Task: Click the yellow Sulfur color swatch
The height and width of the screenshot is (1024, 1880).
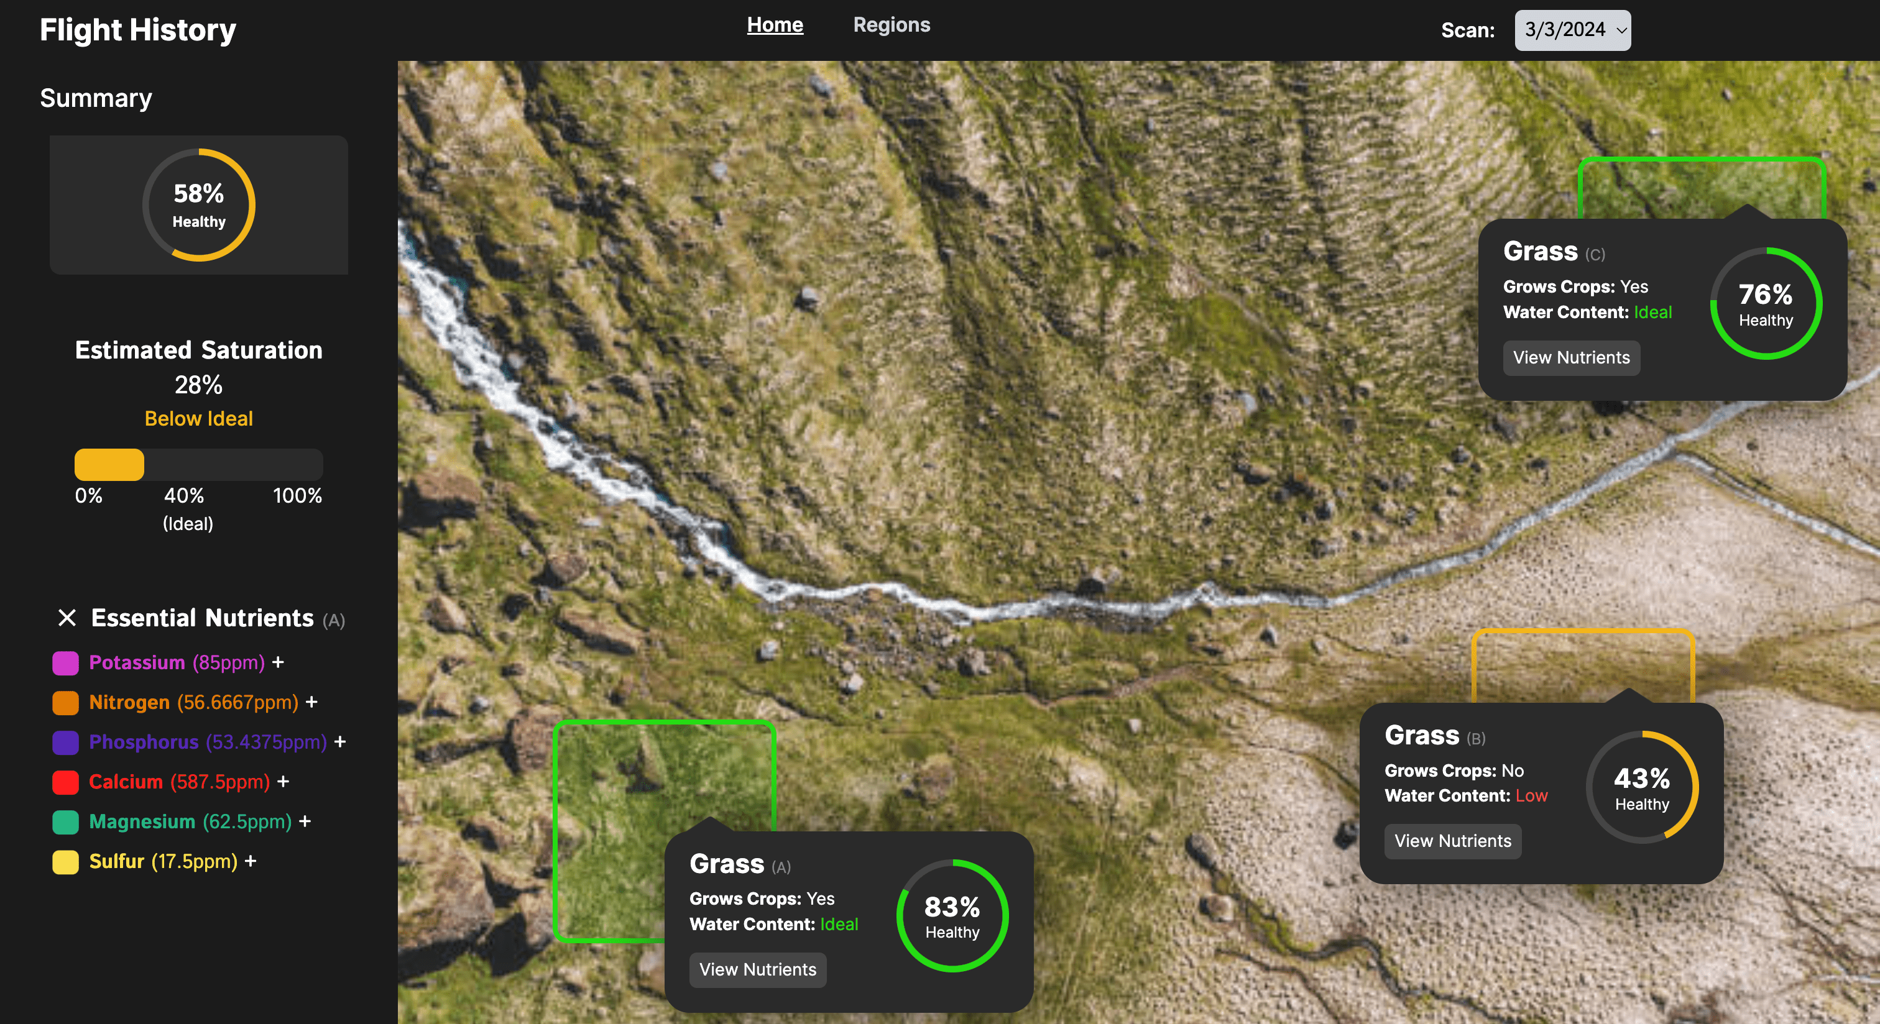Action: tap(66, 861)
